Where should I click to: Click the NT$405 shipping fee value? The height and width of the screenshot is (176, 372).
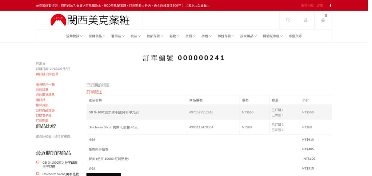pos(308,149)
